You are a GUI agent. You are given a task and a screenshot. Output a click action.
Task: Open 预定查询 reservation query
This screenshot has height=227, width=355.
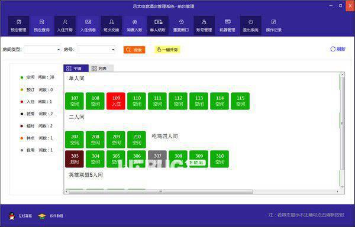(41, 25)
